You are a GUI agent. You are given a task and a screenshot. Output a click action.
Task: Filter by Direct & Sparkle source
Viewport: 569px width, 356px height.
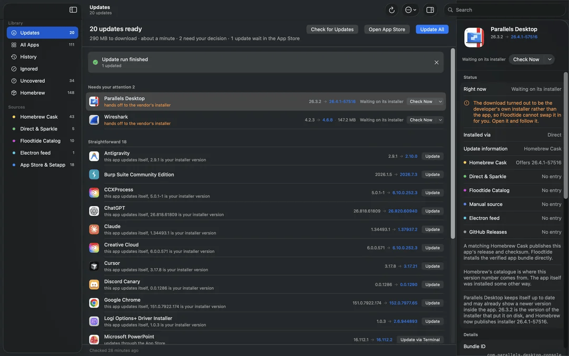point(43,128)
